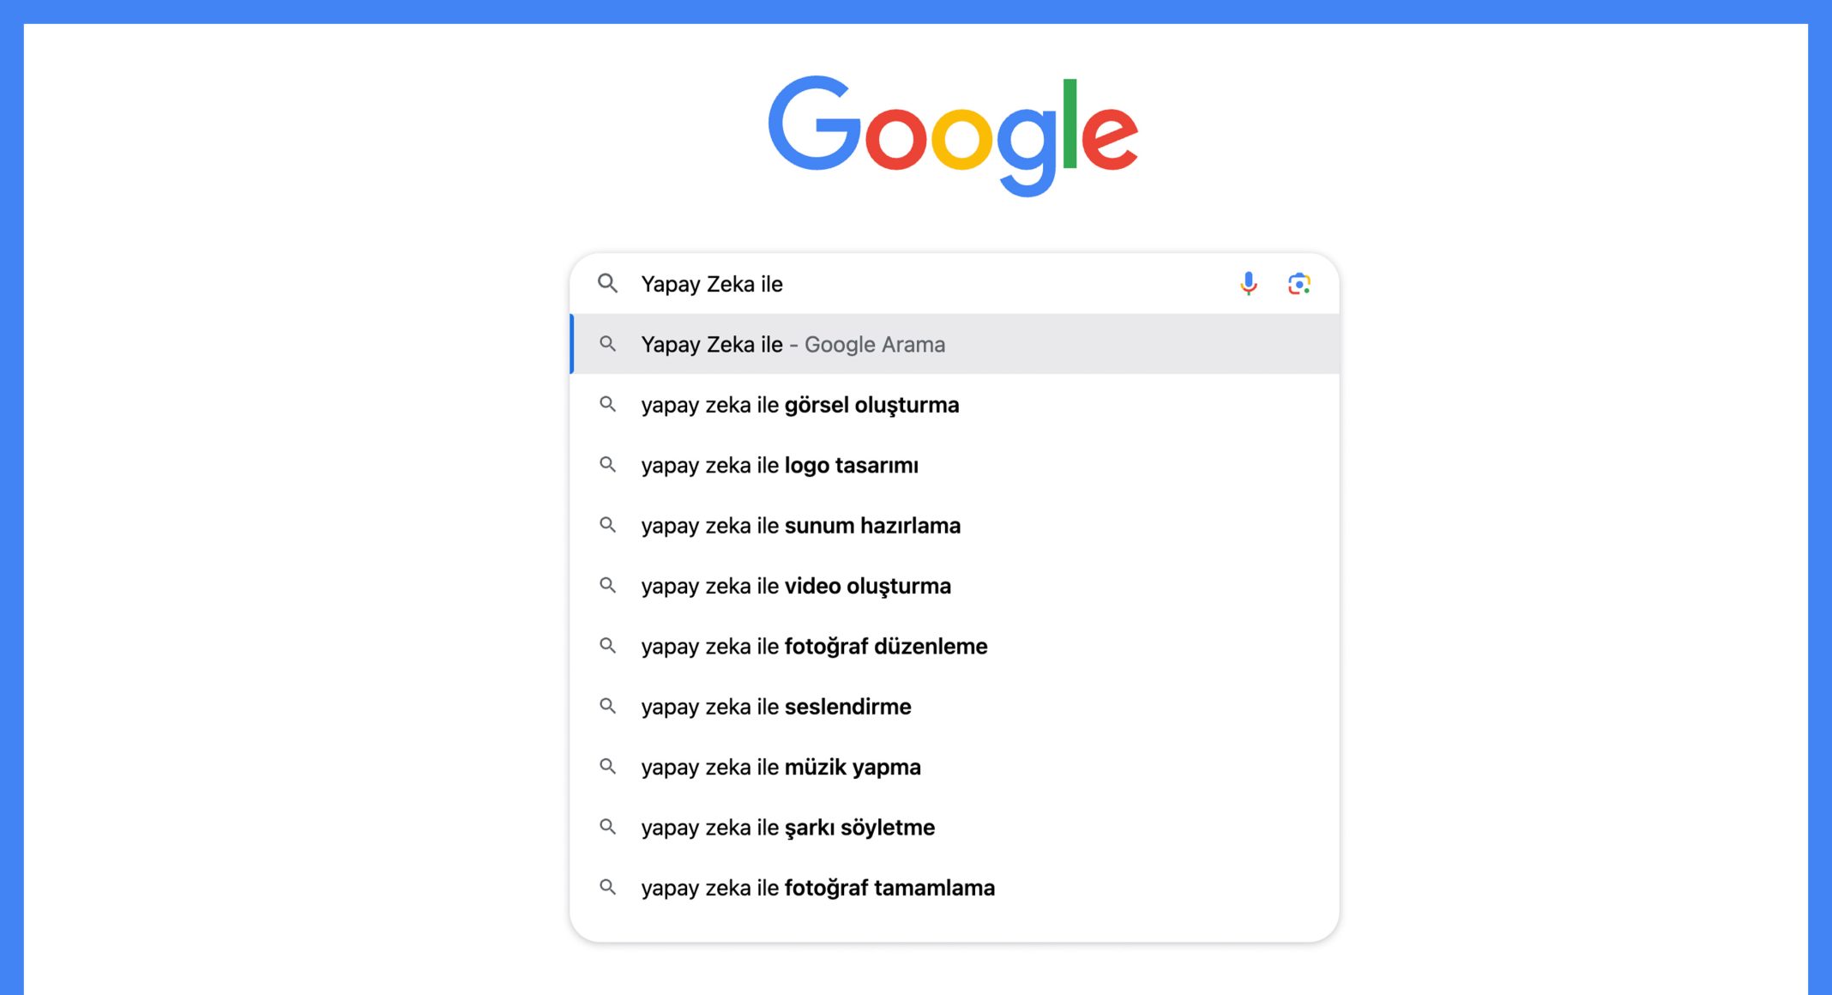The image size is (1832, 995).
Task: Click magnifier icon beside seslendirme suggestion
Action: [607, 706]
